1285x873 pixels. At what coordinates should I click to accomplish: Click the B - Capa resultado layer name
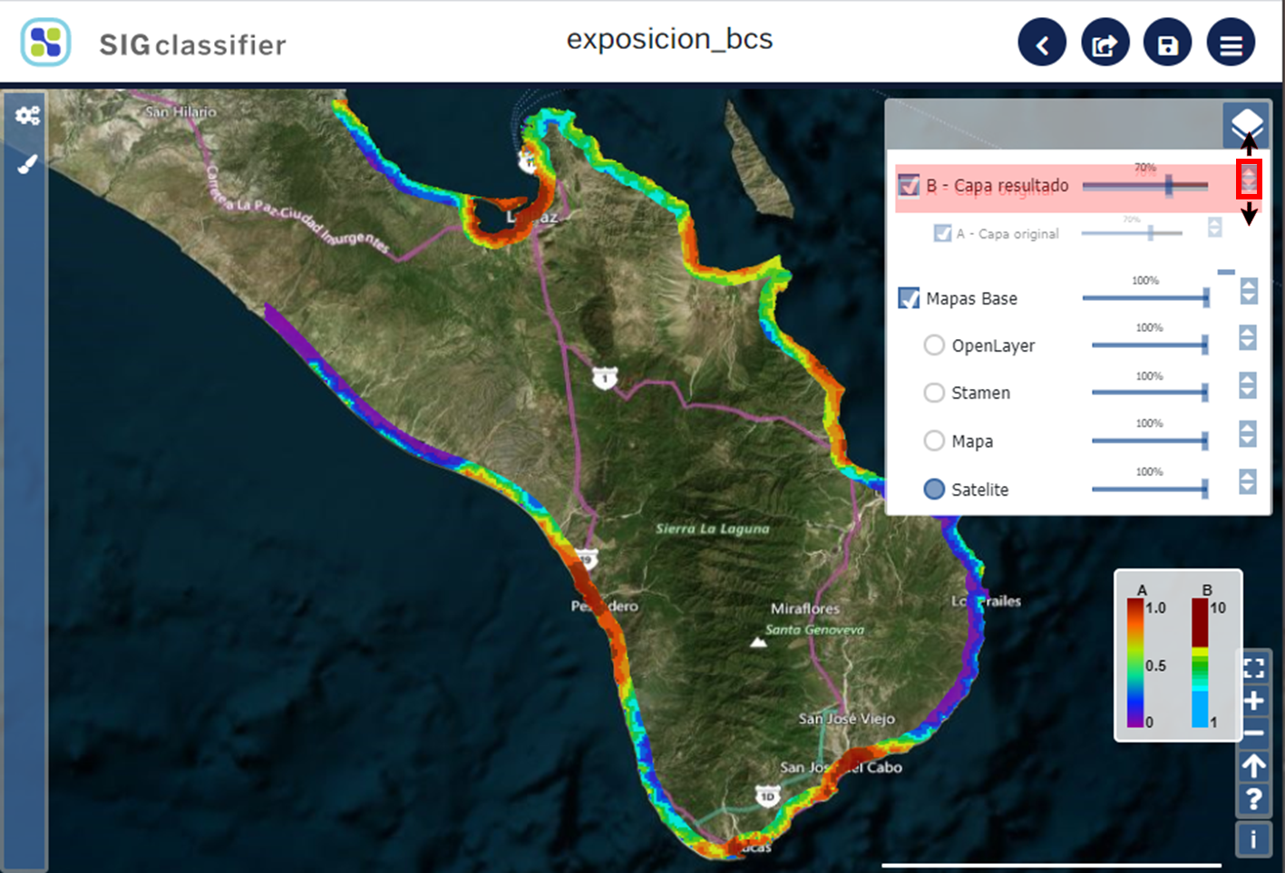997,186
